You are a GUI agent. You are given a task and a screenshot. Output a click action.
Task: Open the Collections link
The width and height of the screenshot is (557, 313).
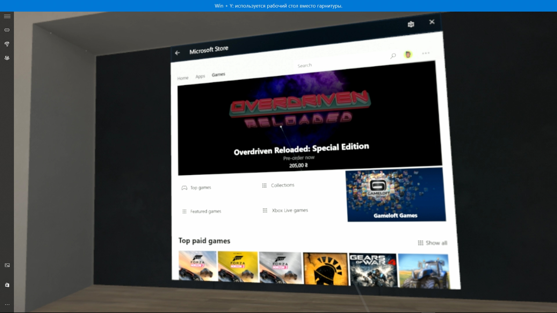[278, 185]
